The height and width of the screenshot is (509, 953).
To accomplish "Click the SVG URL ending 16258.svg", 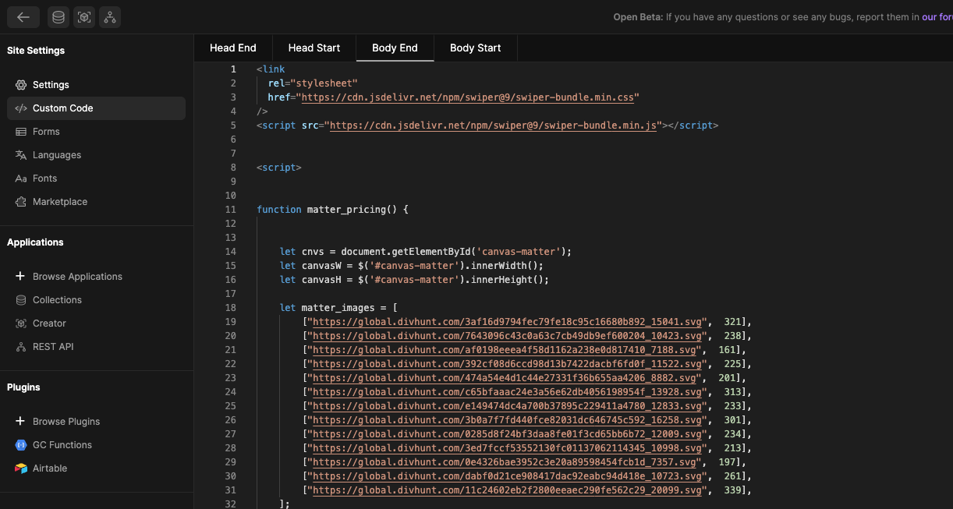I will pos(507,420).
